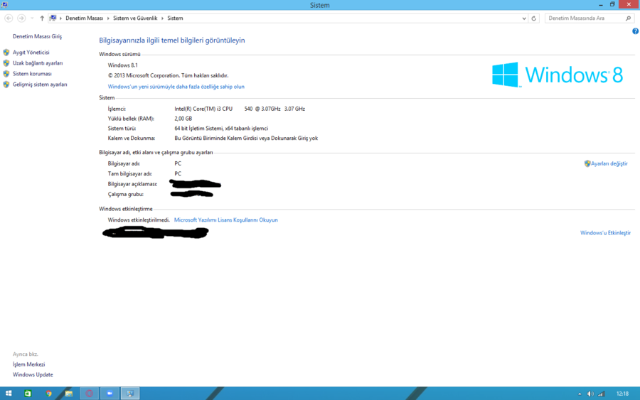This screenshot has width=640, height=400.
Task: Show hidden system tray icons
Action: coord(580,394)
